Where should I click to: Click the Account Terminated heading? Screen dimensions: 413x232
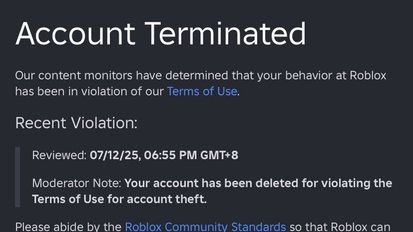[x=161, y=33]
